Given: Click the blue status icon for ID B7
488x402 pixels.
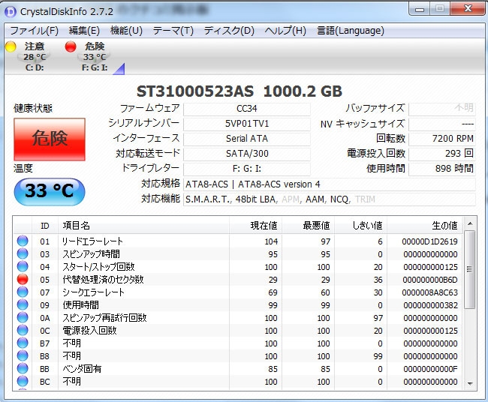Looking at the screenshot, I should pyautogui.click(x=23, y=343).
